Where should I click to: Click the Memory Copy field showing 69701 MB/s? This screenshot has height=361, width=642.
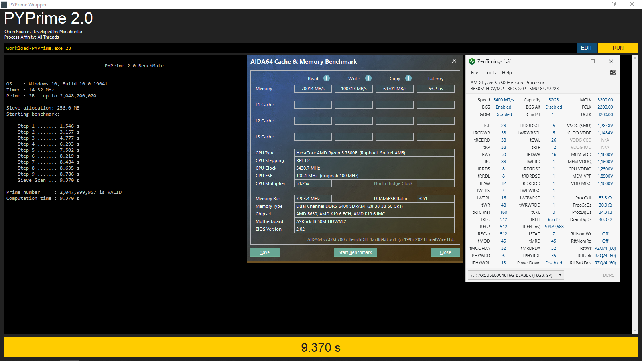[395, 89]
